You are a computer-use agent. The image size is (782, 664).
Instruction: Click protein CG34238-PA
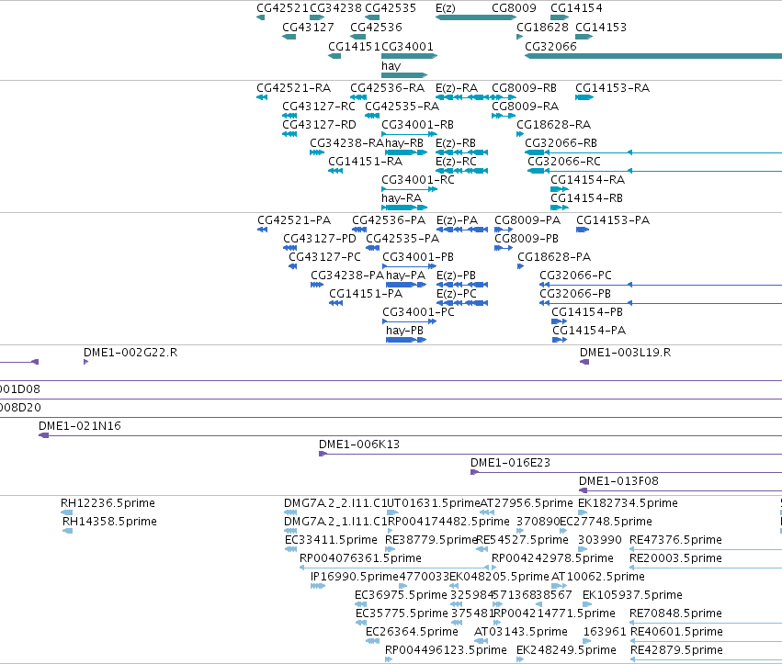(x=346, y=276)
